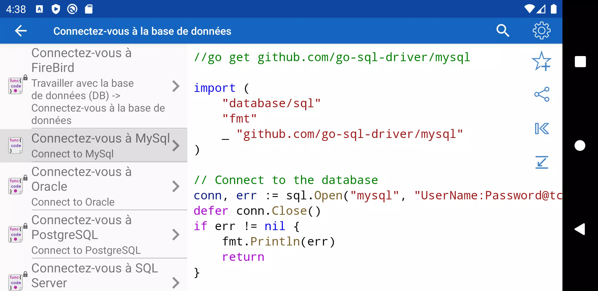
Task: Tap 'Connect to PostgreSQL' subtitle
Action: click(86, 250)
